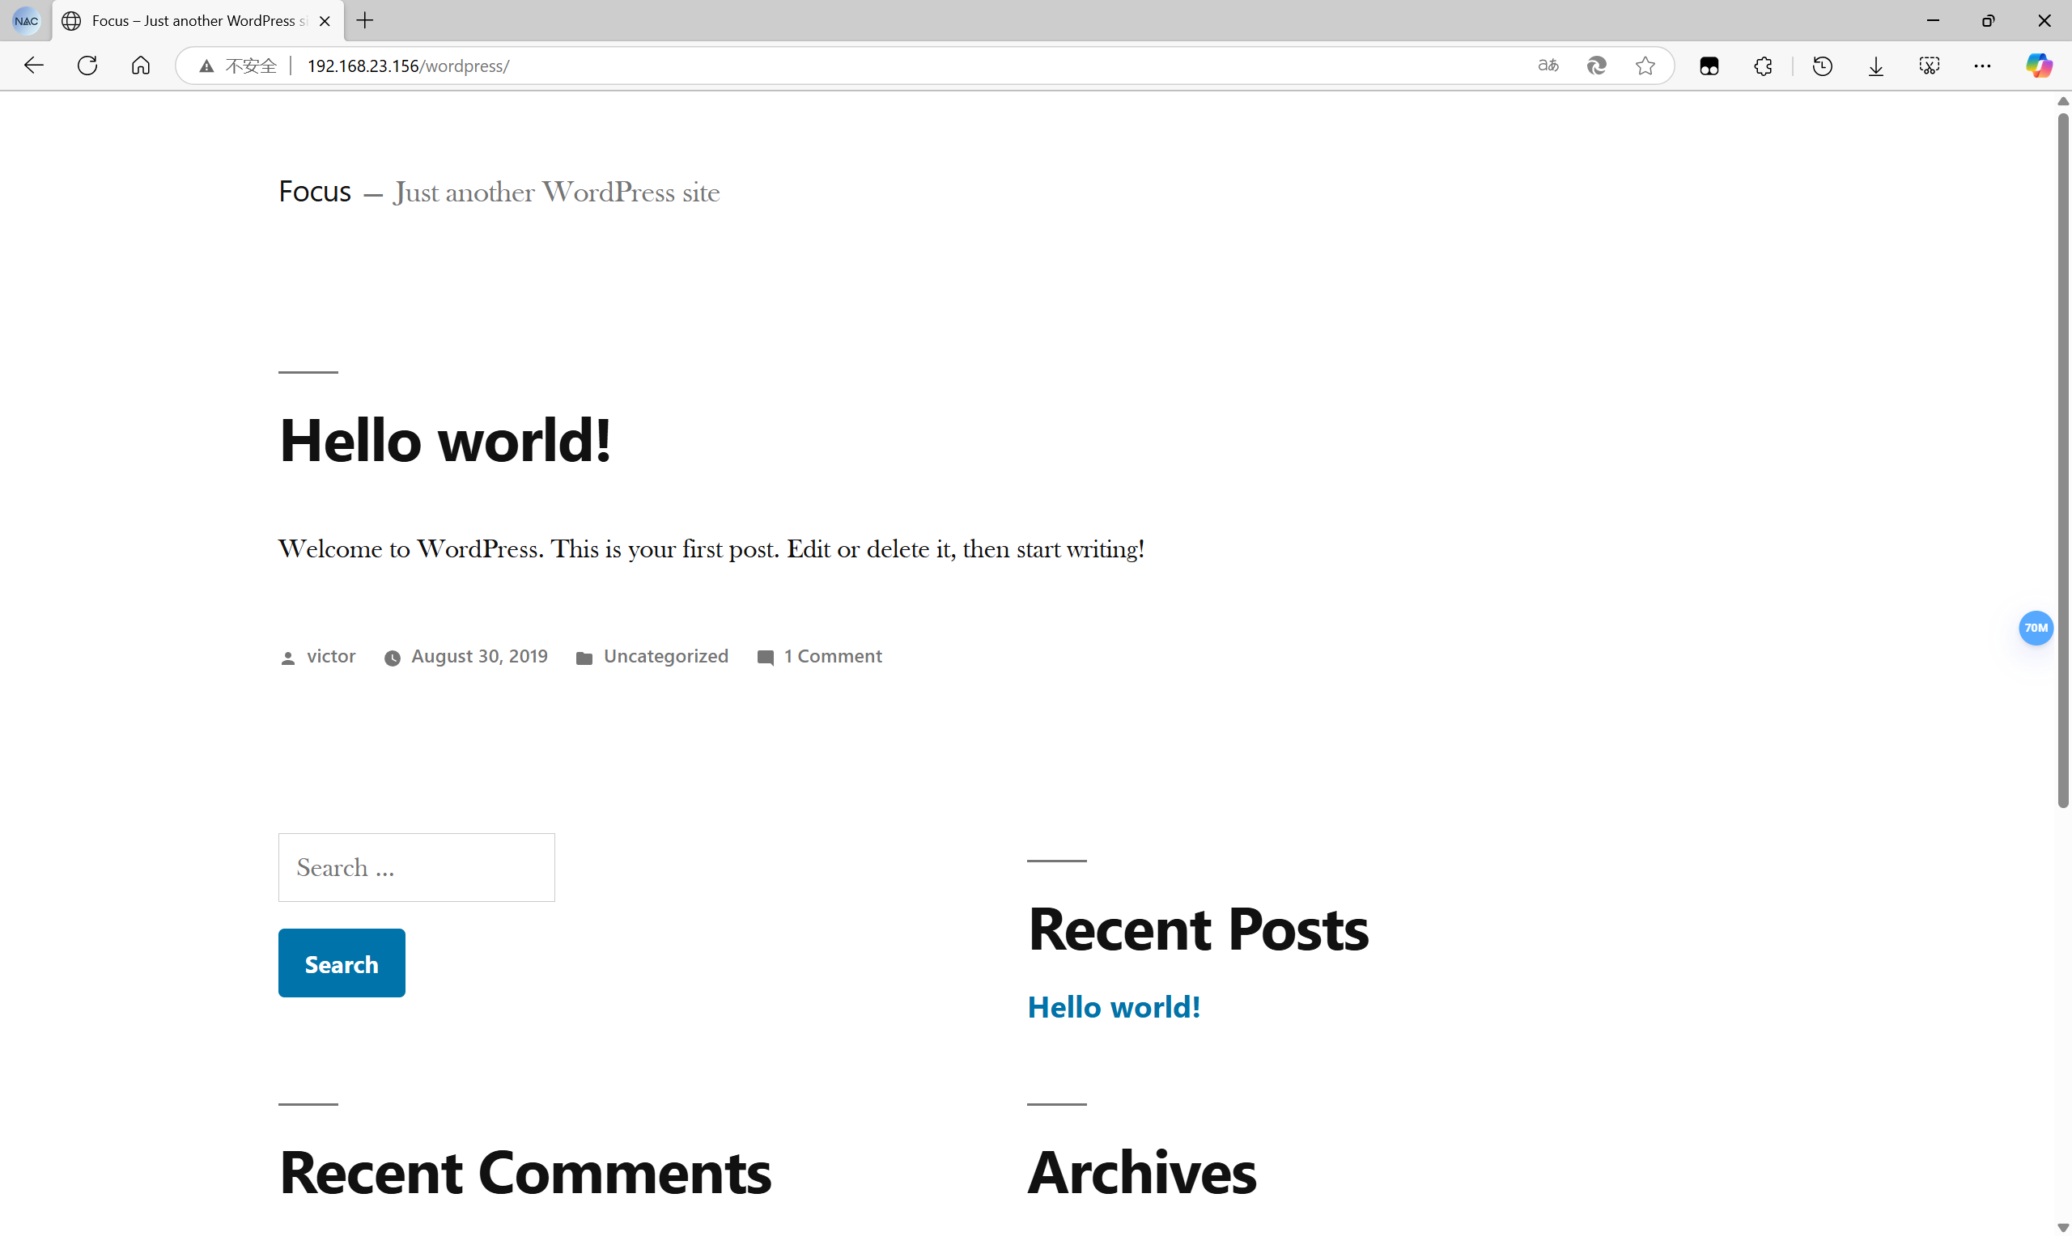Image resolution: width=2072 pixels, height=1236 pixels.
Task: Click the Just another WordPress site tagline
Action: click(x=557, y=193)
